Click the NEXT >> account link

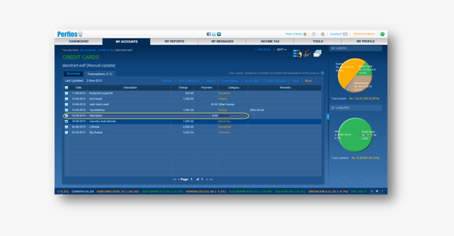[282, 50]
